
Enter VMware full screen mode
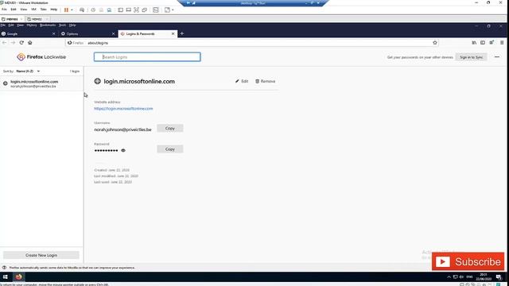click(x=136, y=10)
